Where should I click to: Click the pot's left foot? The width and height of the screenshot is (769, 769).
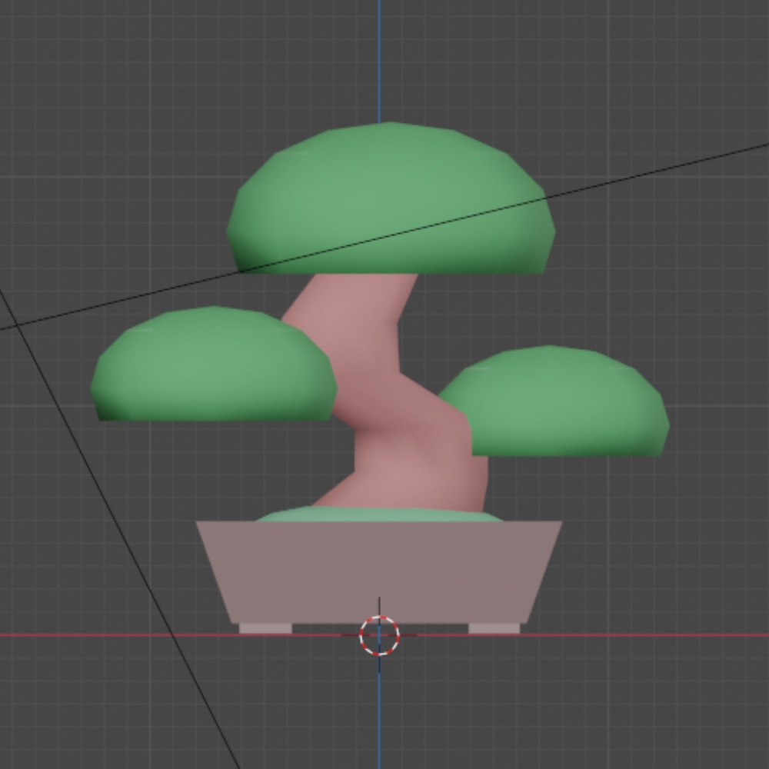pos(265,627)
